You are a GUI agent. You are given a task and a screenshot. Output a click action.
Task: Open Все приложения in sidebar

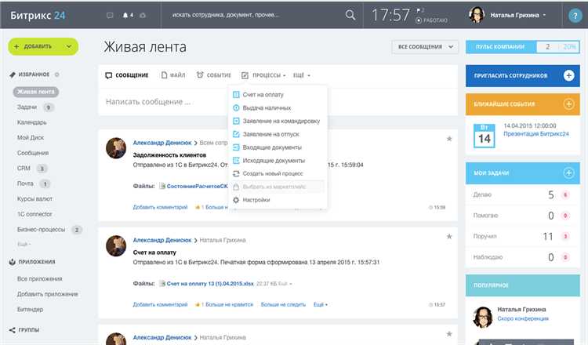coord(40,279)
